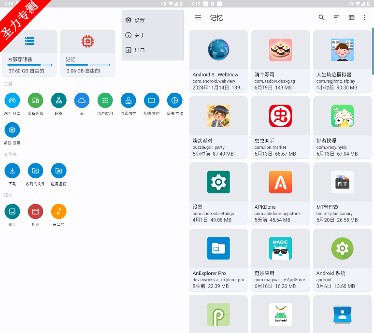Open the Pictures media icon
374x333 pixels.
(x=12, y=211)
